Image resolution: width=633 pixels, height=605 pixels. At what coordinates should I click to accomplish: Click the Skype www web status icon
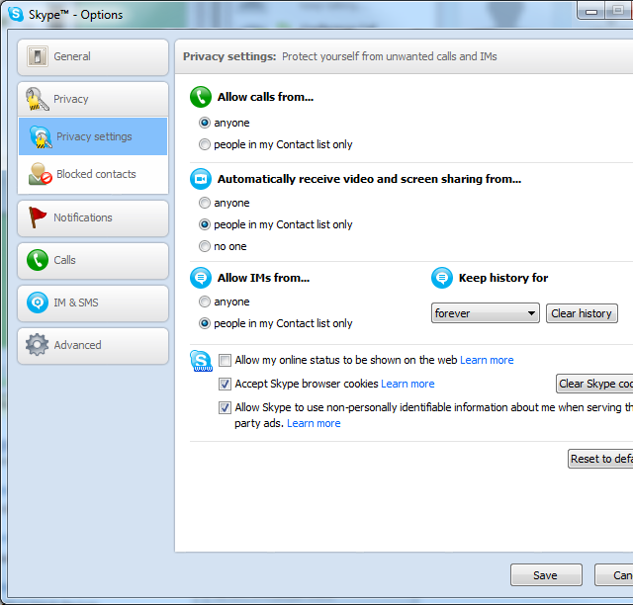click(201, 361)
